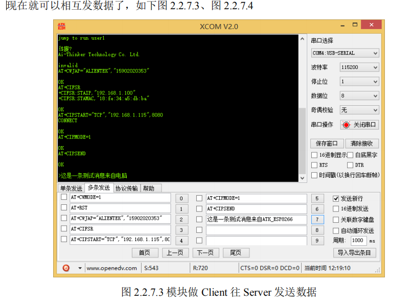Click send button 6 for AT+CIPSEND
Image resolution: width=412 pixels, height=307 pixels.
317,209
